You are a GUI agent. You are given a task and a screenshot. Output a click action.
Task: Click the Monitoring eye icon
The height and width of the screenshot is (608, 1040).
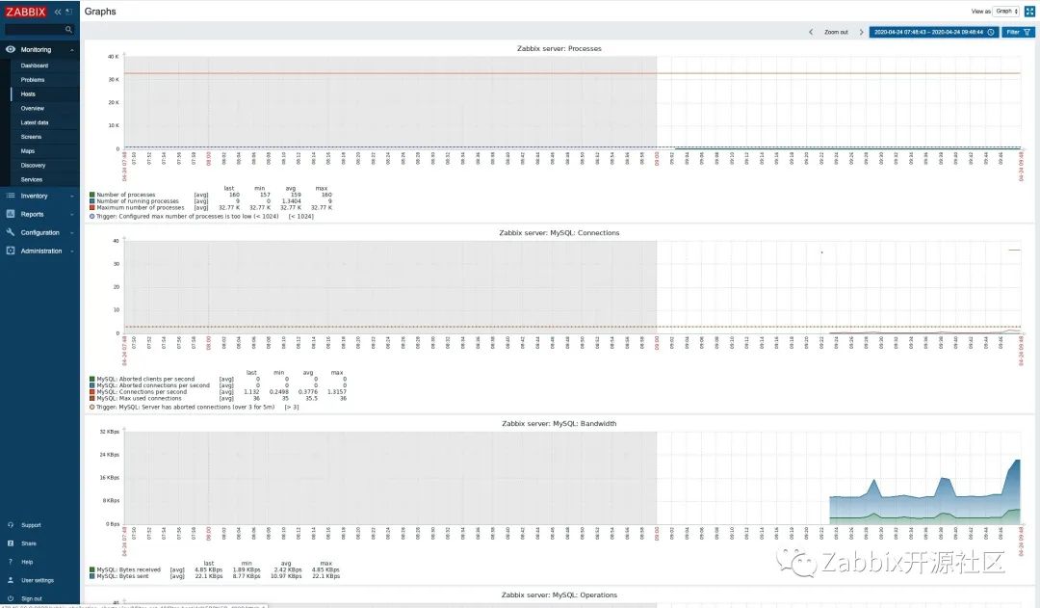11,49
